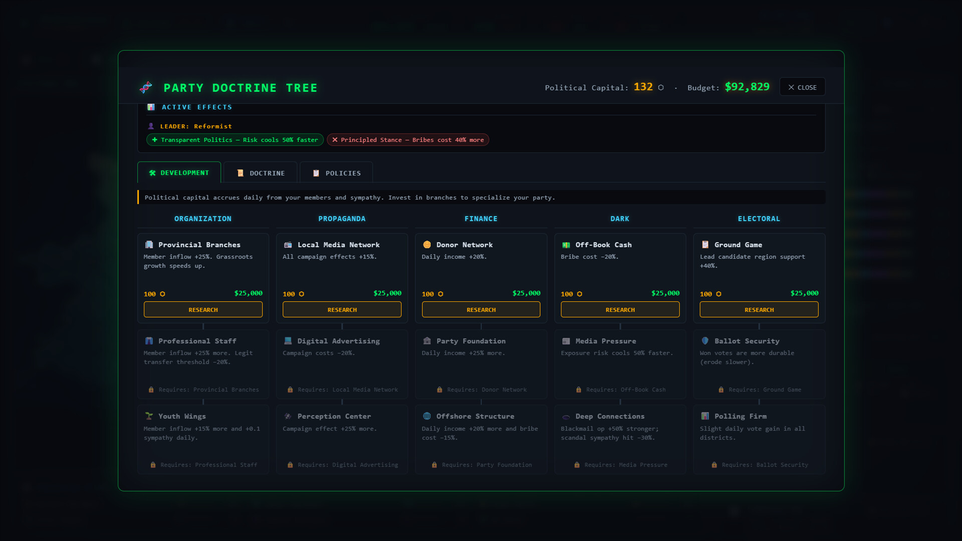Click lock icon for Requires: Provincial Branches
The image size is (962, 541).
click(151, 390)
